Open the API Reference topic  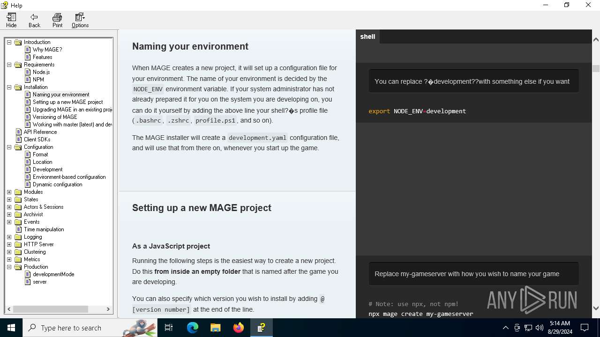click(x=40, y=132)
